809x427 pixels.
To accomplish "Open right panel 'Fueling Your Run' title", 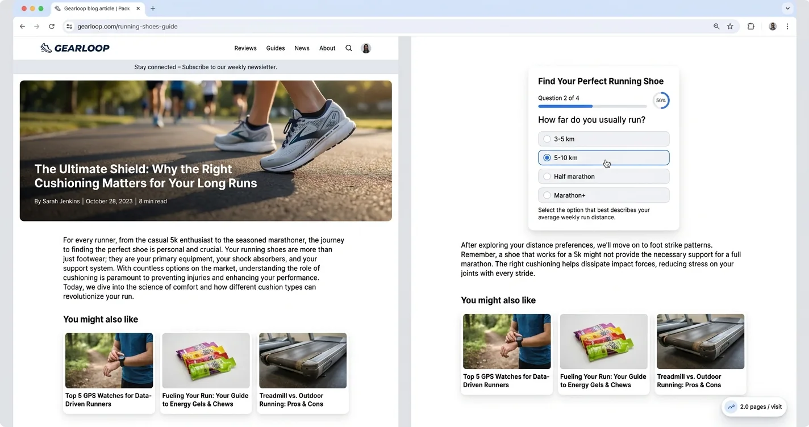I will (x=603, y=380).
